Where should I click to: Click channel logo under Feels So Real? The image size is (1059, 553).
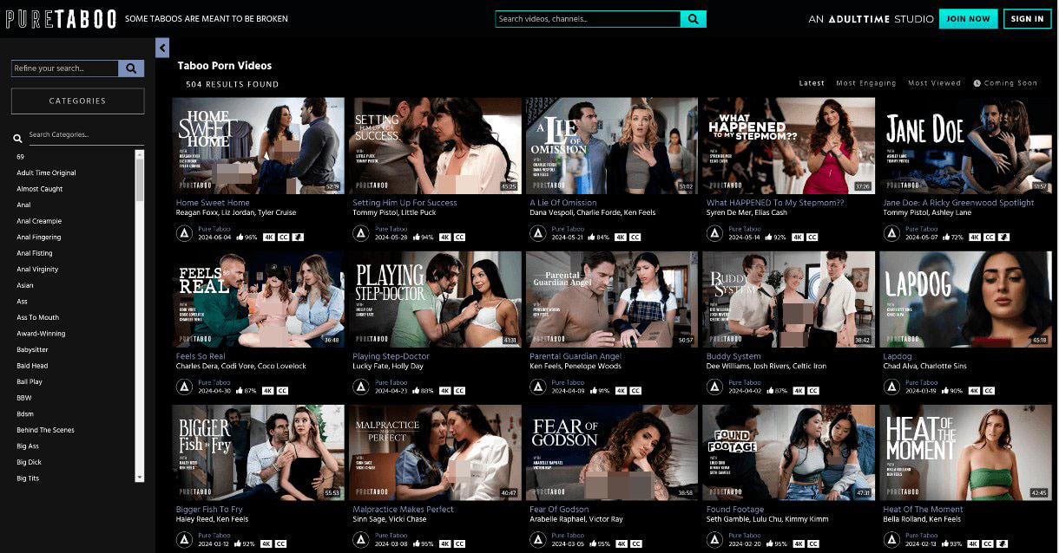point(184,387)
